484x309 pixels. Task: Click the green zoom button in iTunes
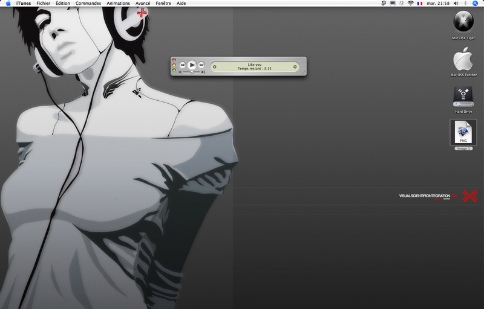click(x=174, y=70)
